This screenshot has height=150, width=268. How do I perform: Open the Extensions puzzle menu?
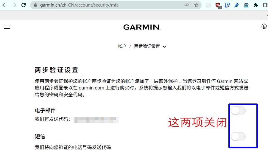click(x=256, y=5)
